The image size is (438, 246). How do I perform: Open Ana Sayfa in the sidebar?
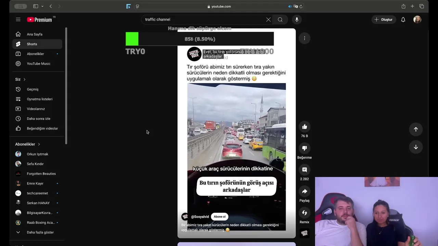click(37, 34)
